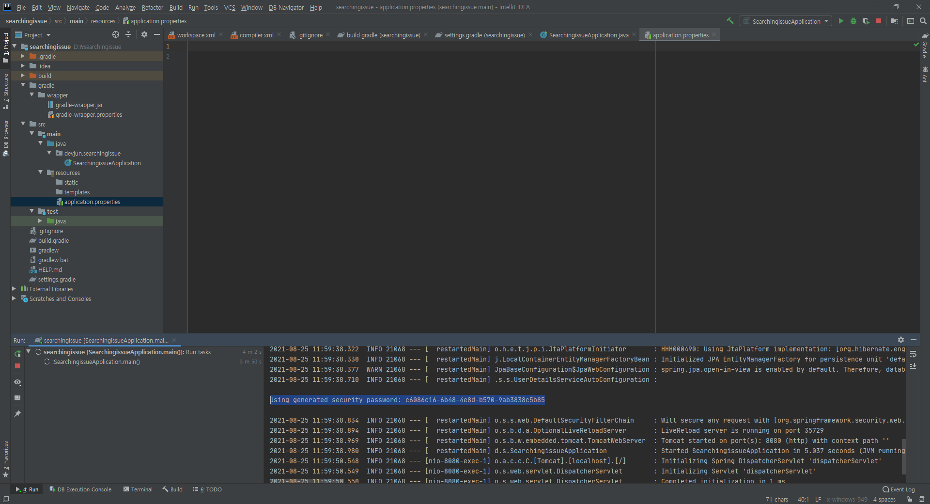Open the VCS menu

pyautogui.click(x=230, y=7)
